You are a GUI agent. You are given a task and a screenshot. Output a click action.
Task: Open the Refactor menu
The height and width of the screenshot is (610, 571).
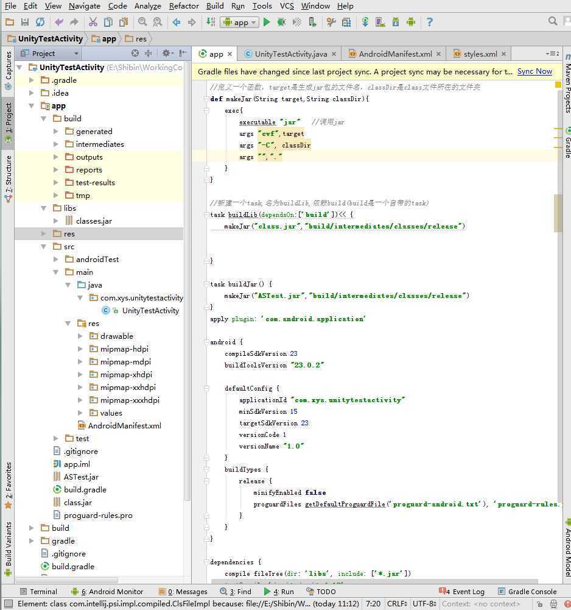tap(184, 6)
